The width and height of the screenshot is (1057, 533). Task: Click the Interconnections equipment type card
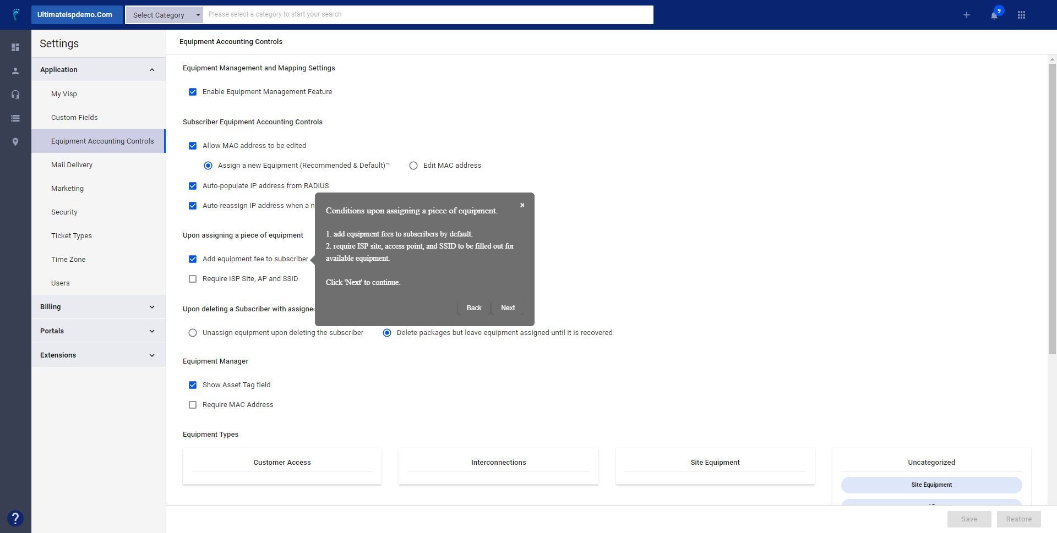click(498, 466)
